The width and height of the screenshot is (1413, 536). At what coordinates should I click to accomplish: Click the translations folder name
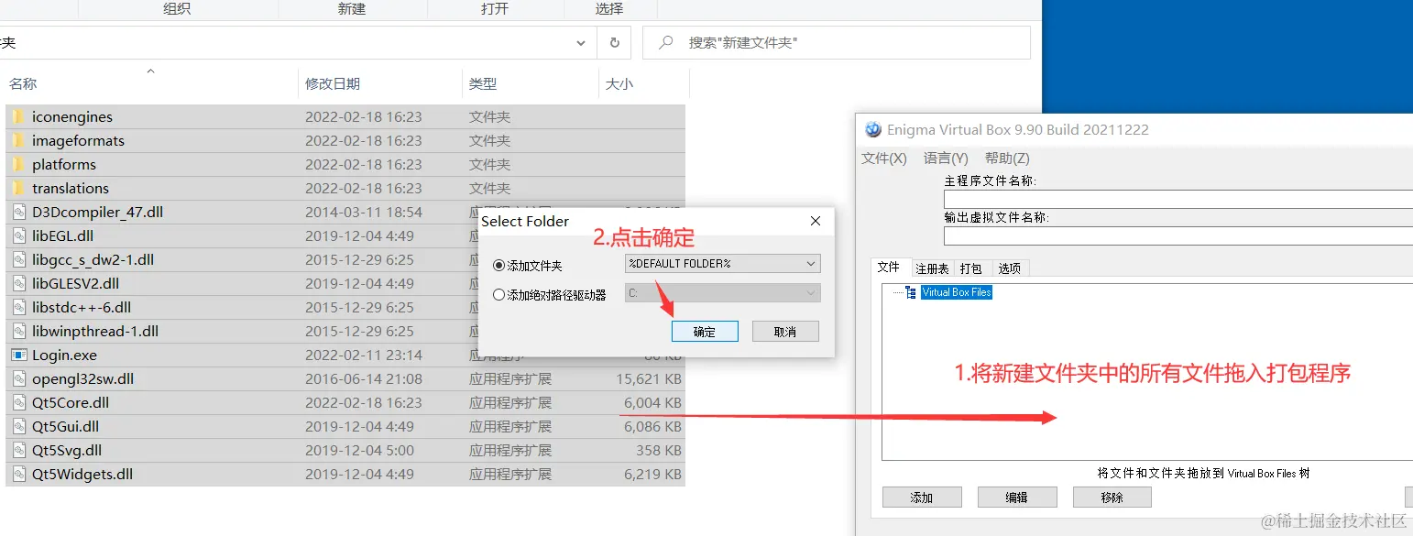(x=71, y=188)
